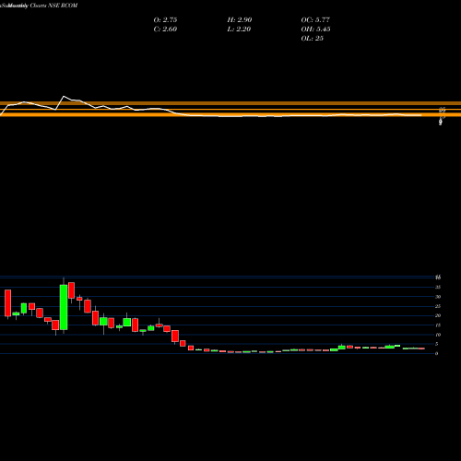Select the first red candlestick at chart start
The width and height of the screenshot is (461, 461).
[8, 303]
